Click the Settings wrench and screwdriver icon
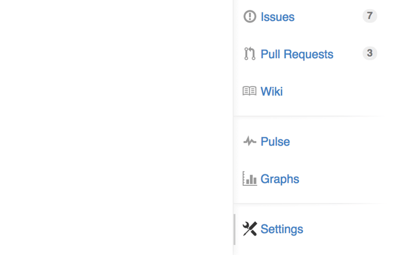 coord(249,229)
